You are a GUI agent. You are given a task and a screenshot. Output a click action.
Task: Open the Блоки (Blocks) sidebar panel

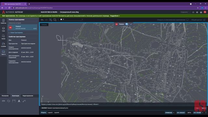pyautogui.click(x=4, y=37)
